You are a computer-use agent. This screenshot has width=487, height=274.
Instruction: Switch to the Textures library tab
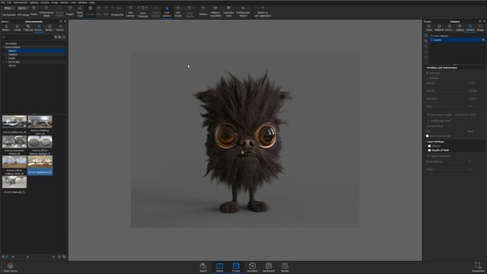click(x=28, y=28)
